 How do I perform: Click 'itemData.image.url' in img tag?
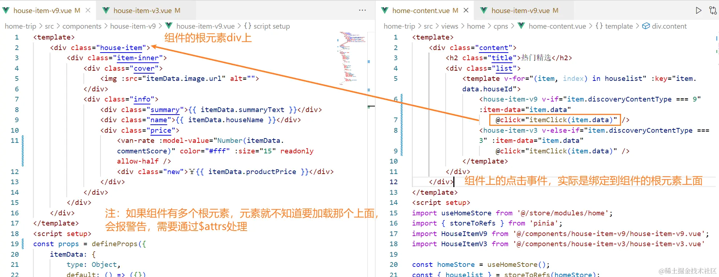184,78
